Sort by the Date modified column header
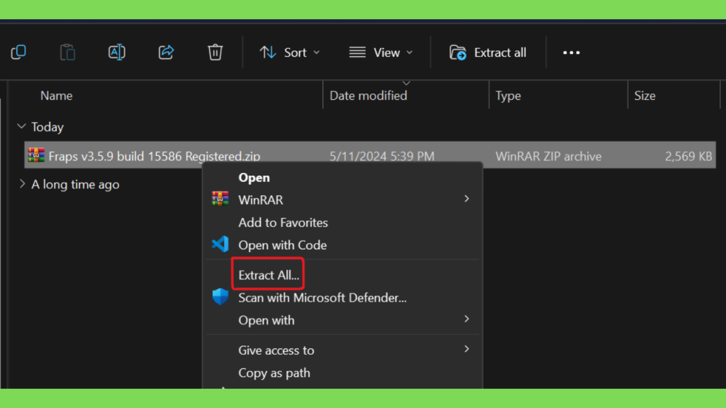The image size is (726, 408). tap(369, 96)
